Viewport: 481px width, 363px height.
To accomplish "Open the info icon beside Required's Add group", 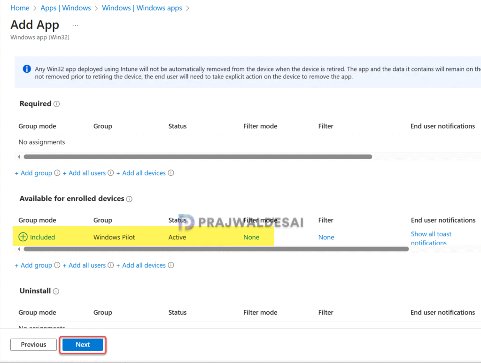I will click(x=57, y=173).
